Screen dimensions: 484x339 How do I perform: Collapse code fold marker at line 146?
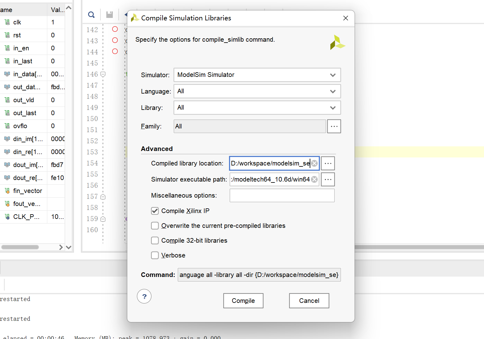(103, 74)
